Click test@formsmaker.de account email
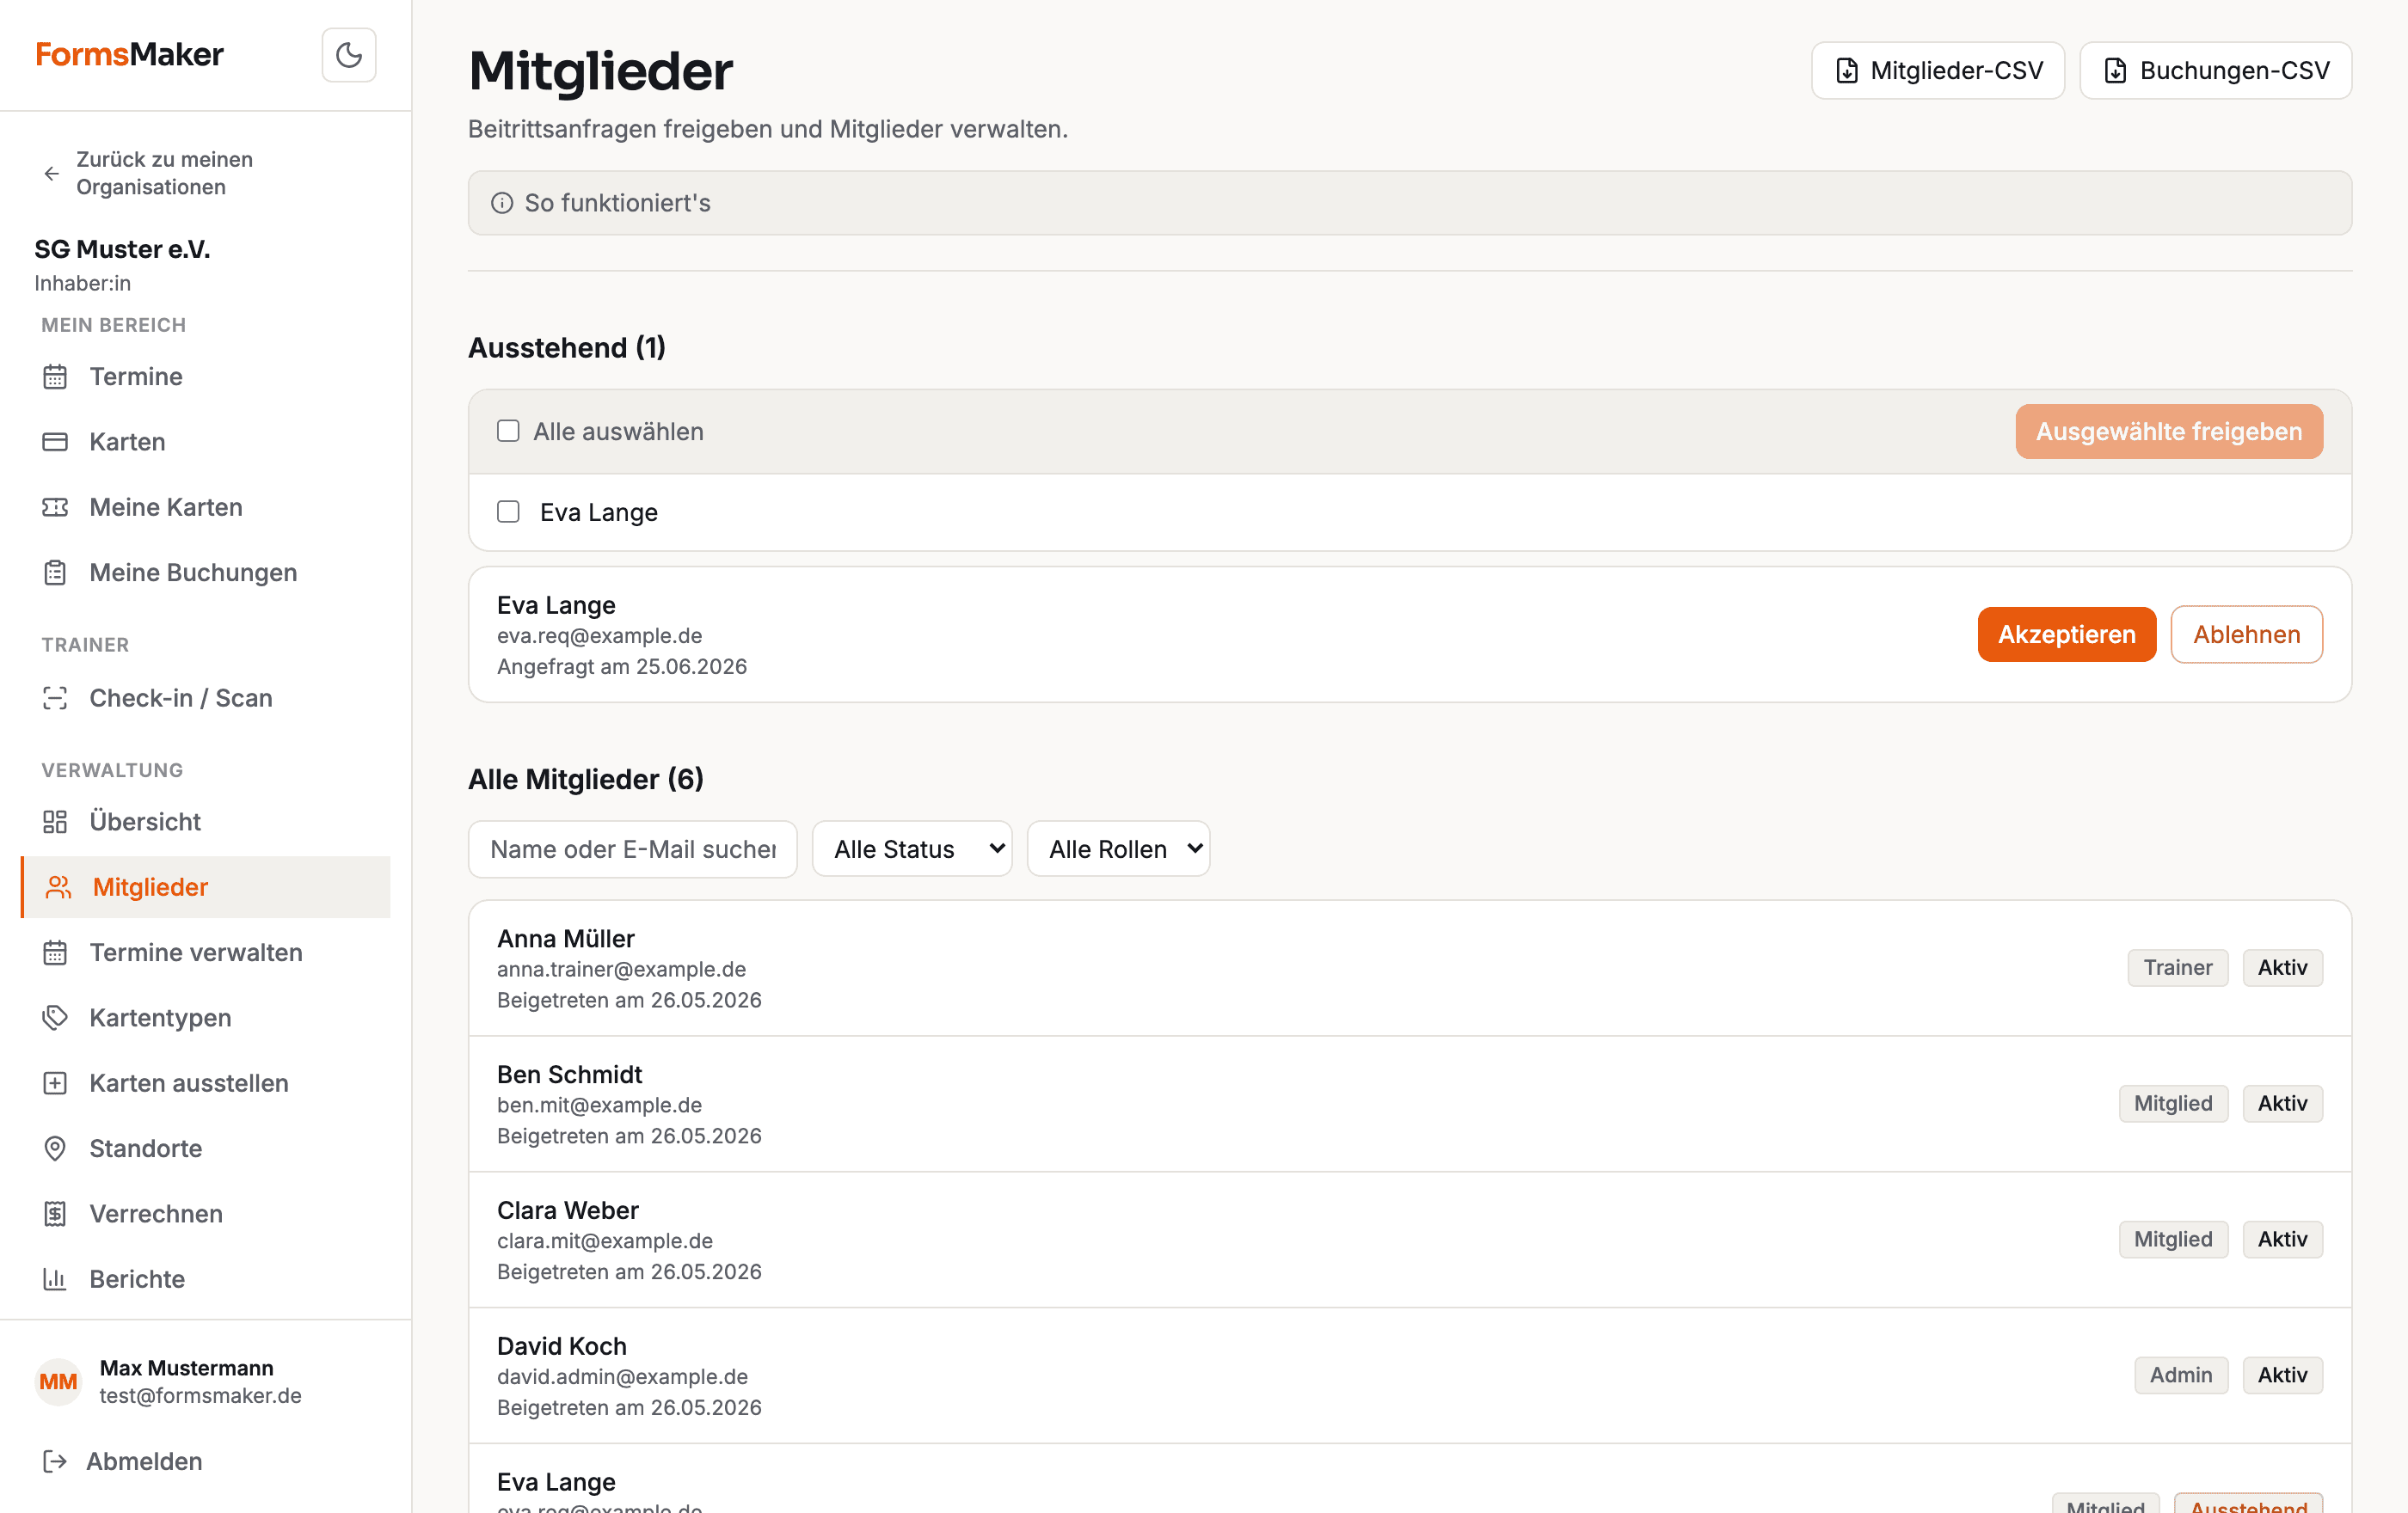The width and height of the screenshot is (2408, 1513). pyautogui.click(x=200, y=1396)
